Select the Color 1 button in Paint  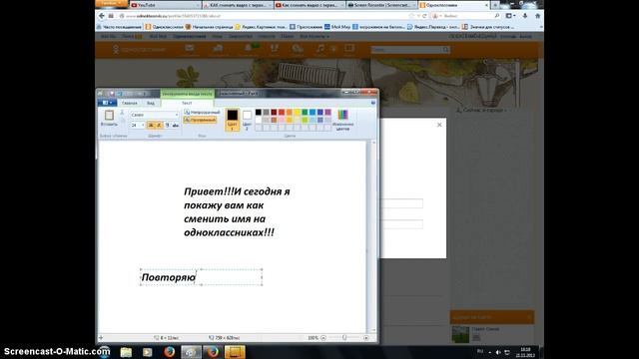pyautogui.click(x=233, y=120)
